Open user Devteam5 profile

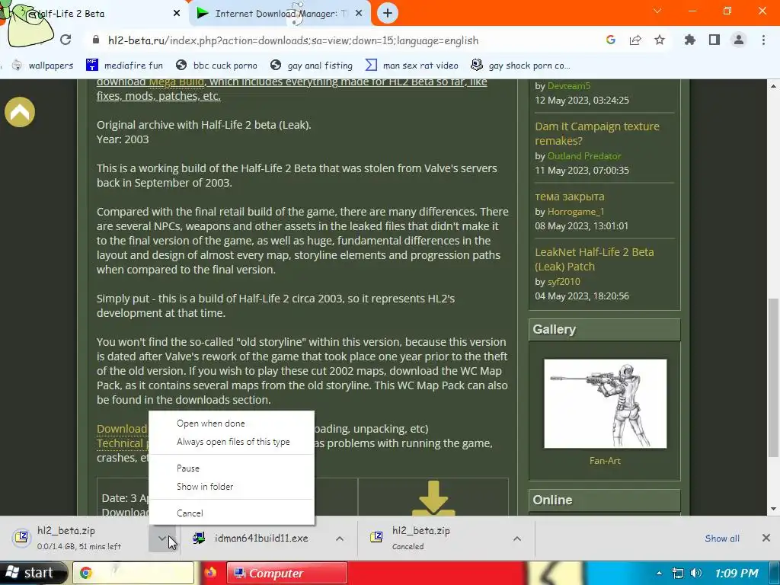(x=568, y=85)
